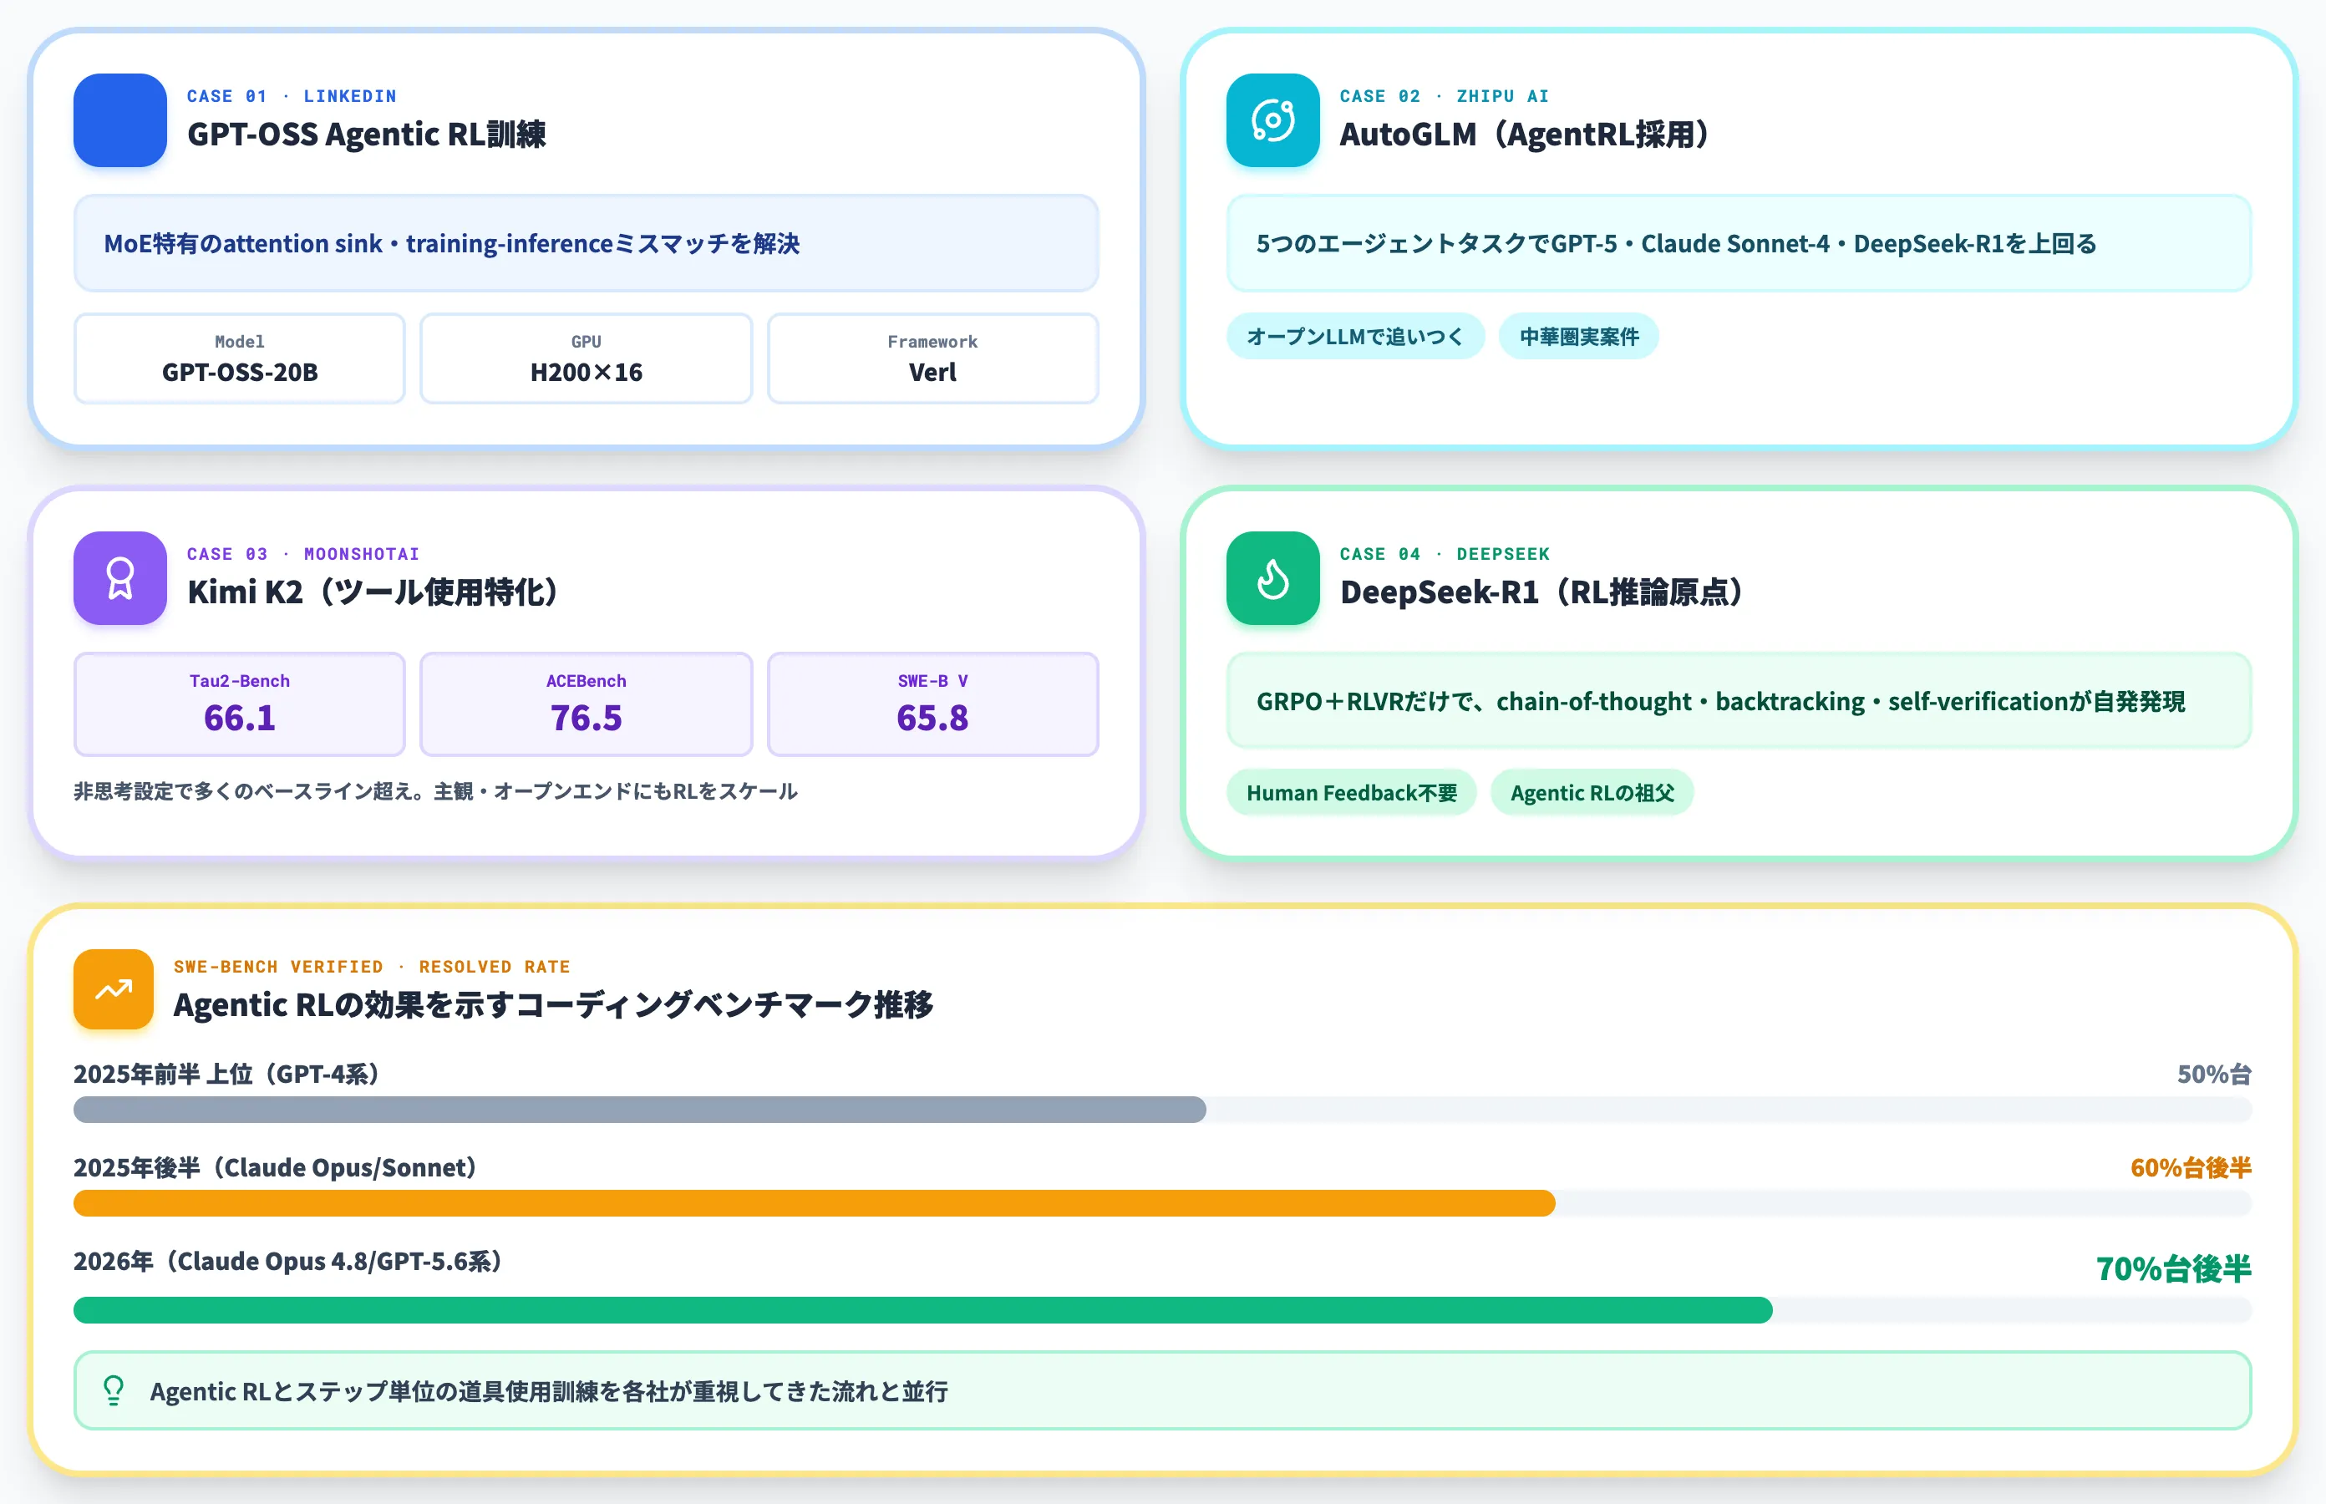Click the AutoGLM（AgentRL採用） heading
The width and height of the screenshot is (2326, 1504).
pyautogui.click(x=1526, y=135)
